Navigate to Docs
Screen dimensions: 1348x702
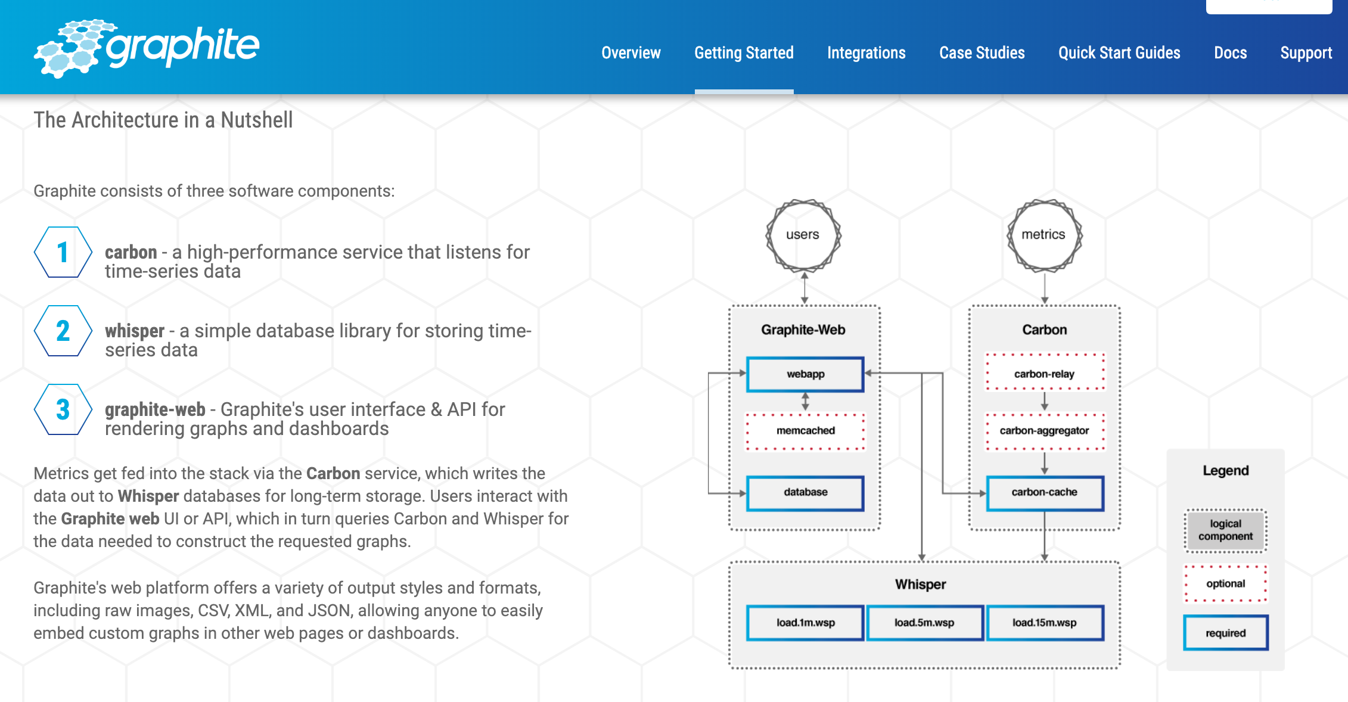pos(1230,53)
